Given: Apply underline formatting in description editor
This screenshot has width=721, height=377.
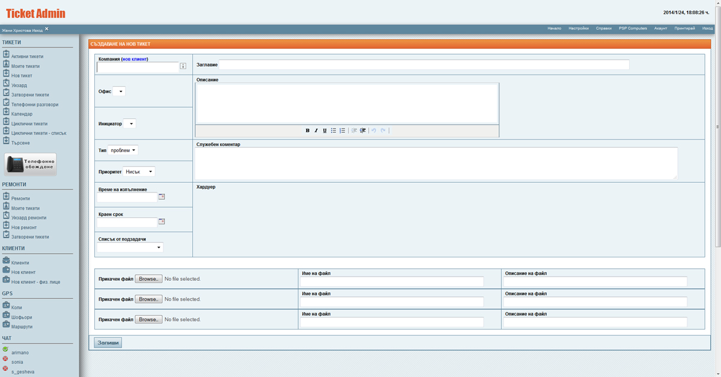Looking at the screenshot, I should coord(325,130).
